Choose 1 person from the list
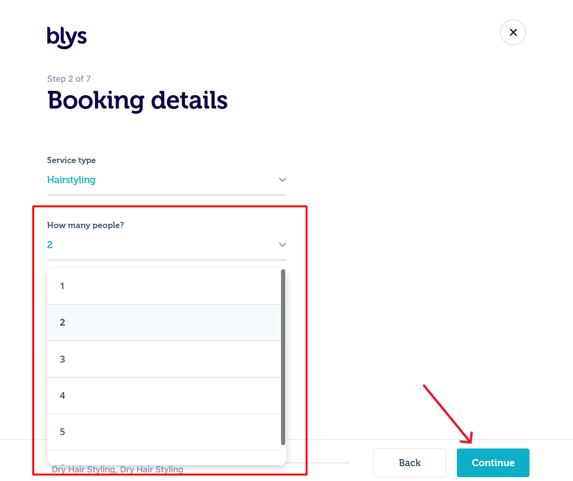 [x=164, y=286]
